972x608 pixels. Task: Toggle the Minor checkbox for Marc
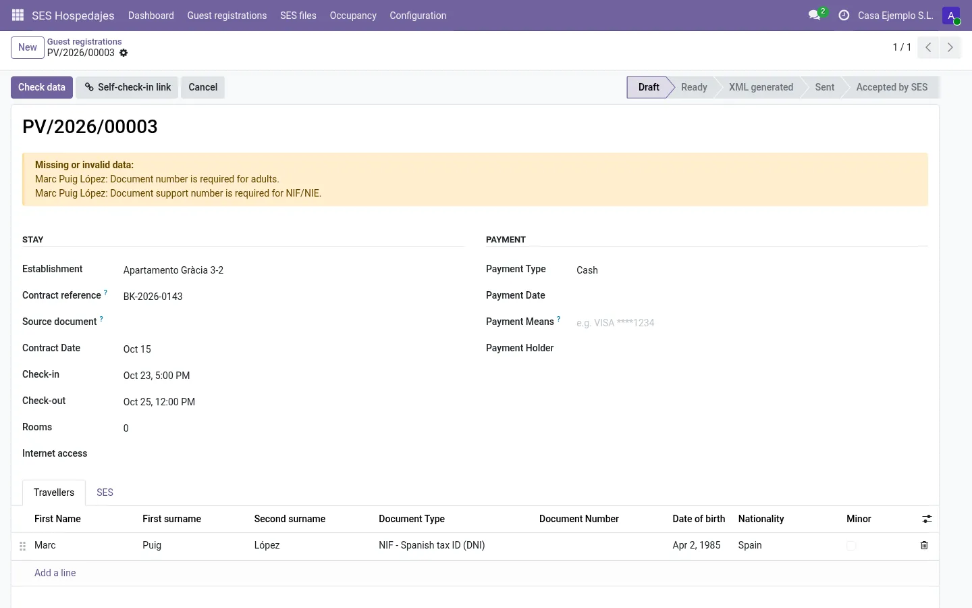(851, 545)
